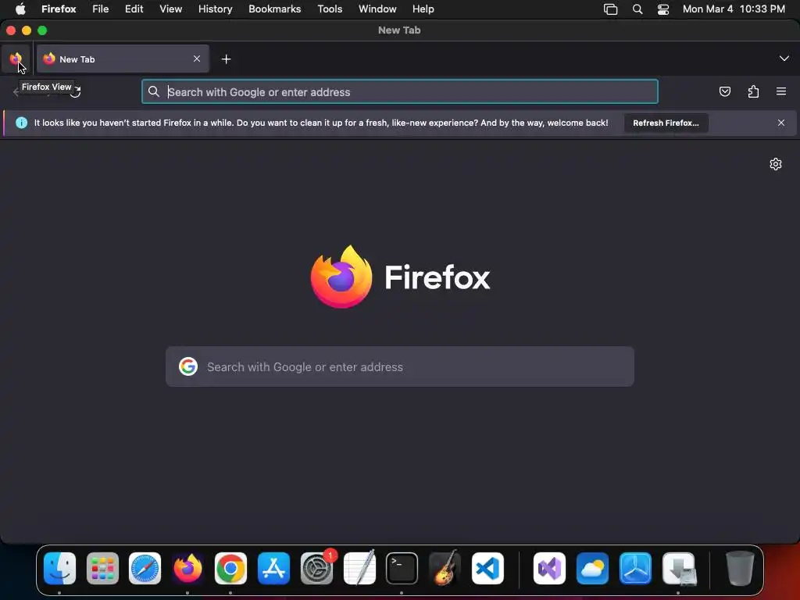This screenshot has height=600, width=800.
Task: Open the View menu
Action: pyautogui.click(x=170, y=9)
